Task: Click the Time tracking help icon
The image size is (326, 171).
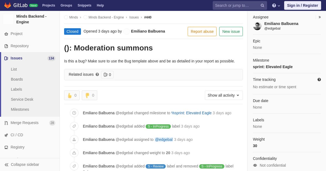Action: pos(319,80)
